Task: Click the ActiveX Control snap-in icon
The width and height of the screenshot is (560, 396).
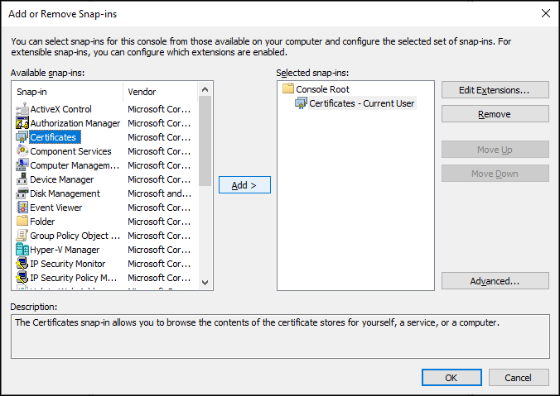Action: 22,109
